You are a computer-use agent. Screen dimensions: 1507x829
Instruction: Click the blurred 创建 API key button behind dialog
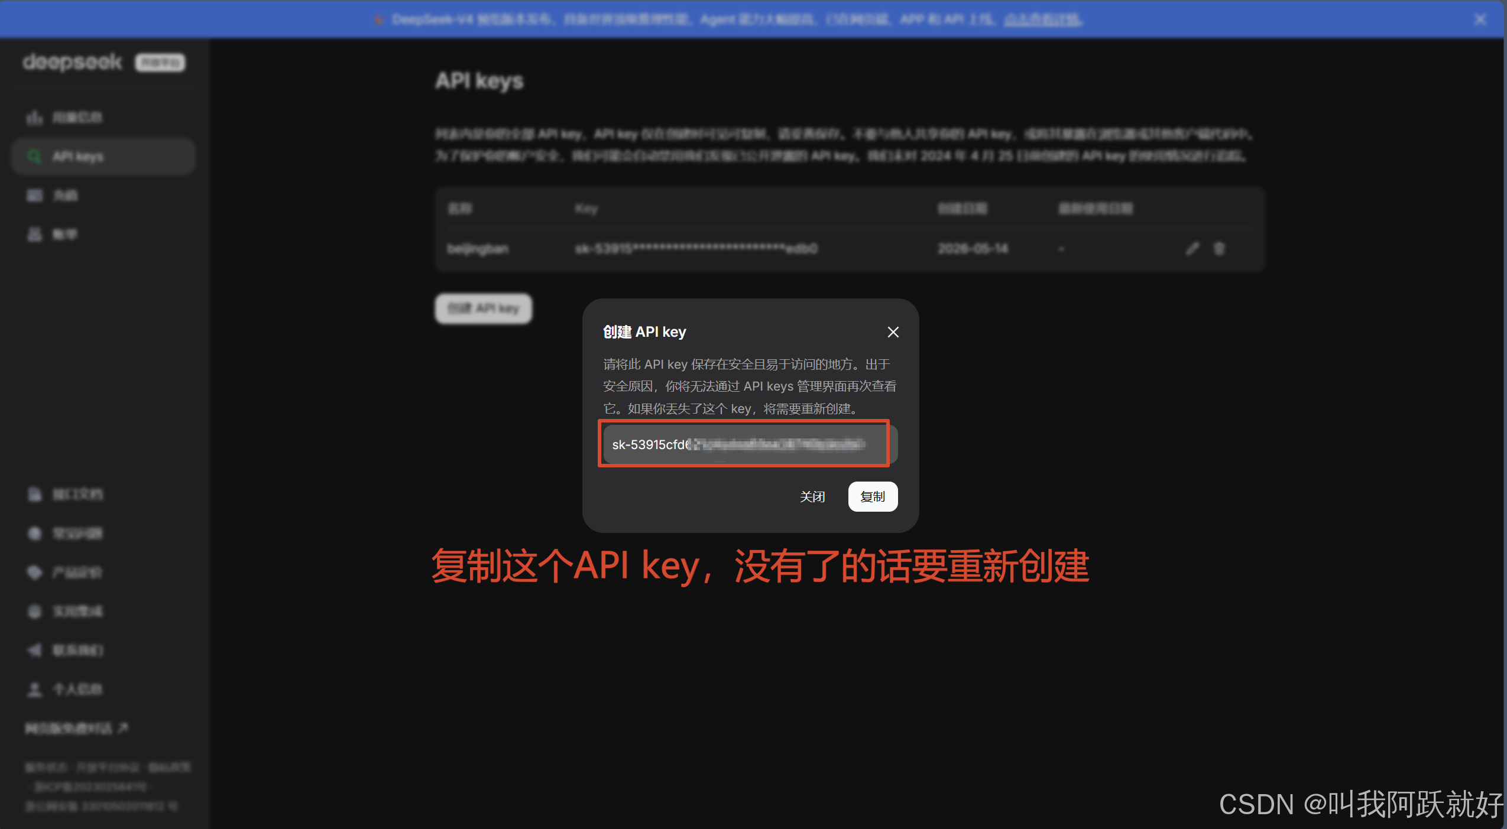pos(483,308)
